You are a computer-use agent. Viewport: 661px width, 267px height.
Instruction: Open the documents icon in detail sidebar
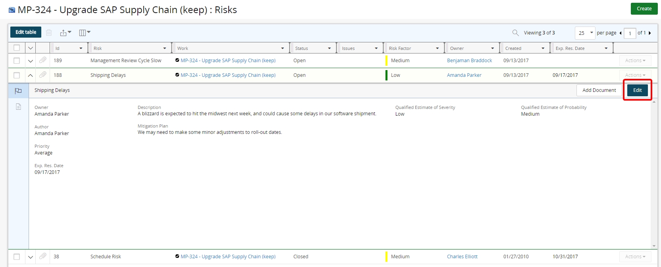(x=18, y=107)
